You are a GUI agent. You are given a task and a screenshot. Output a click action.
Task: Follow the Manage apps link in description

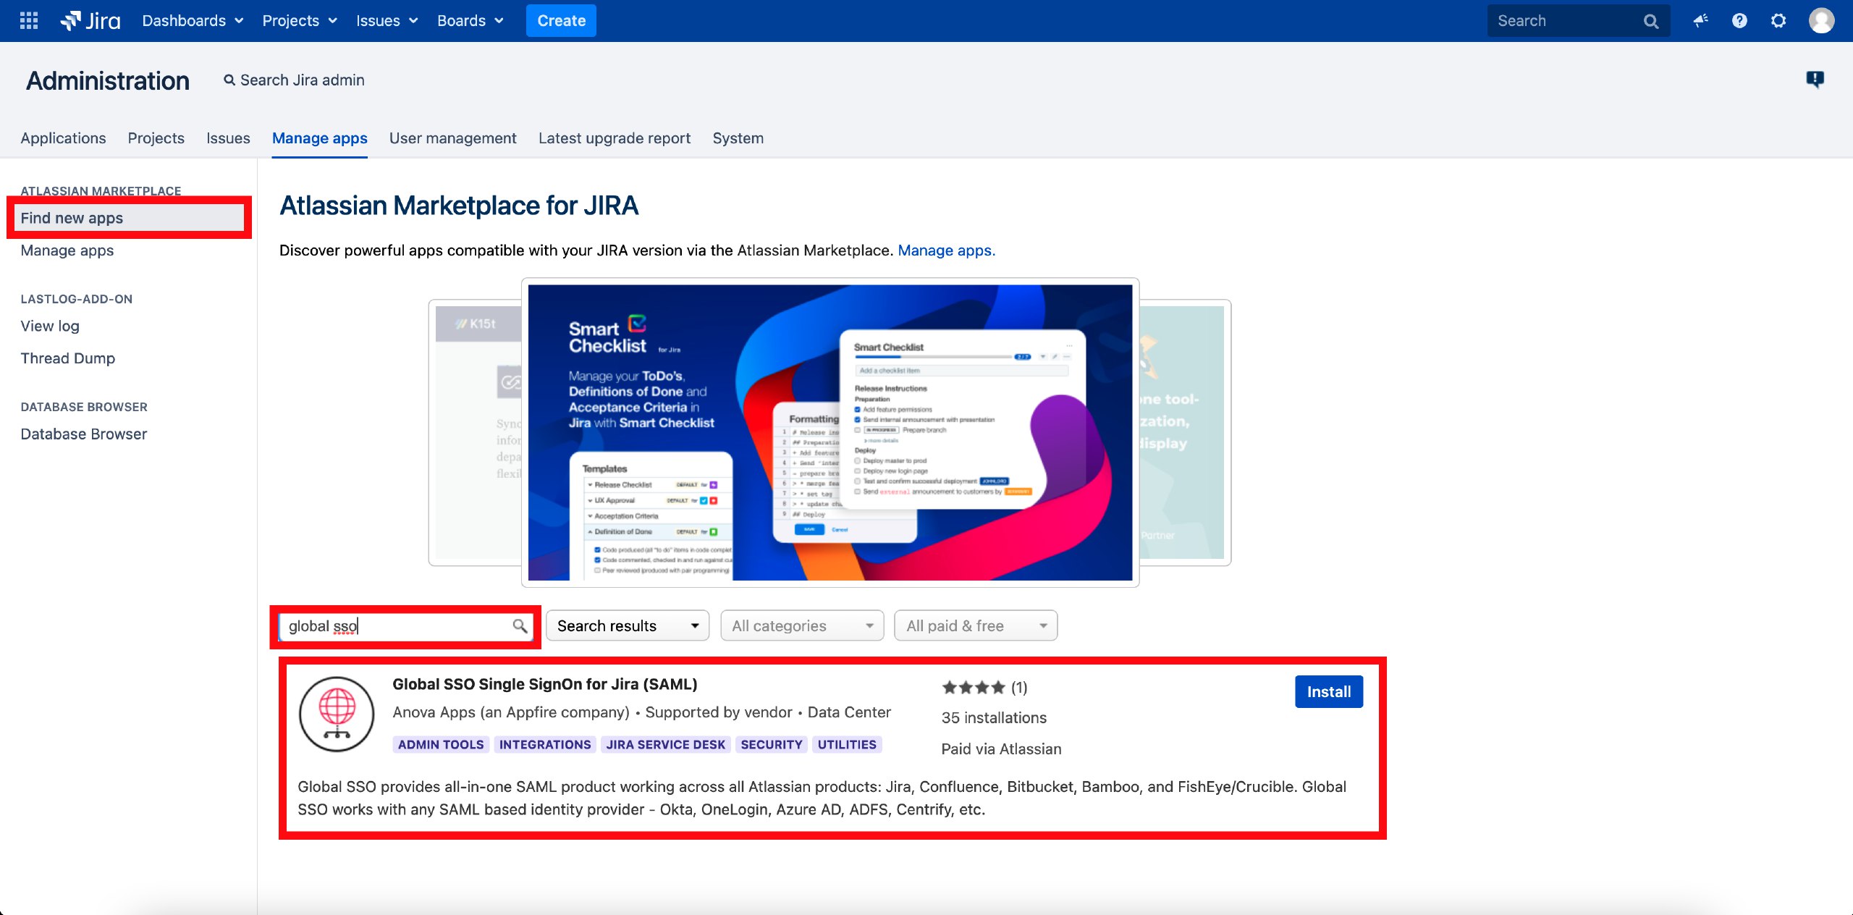pyautogui.click(x=946, y=250)
